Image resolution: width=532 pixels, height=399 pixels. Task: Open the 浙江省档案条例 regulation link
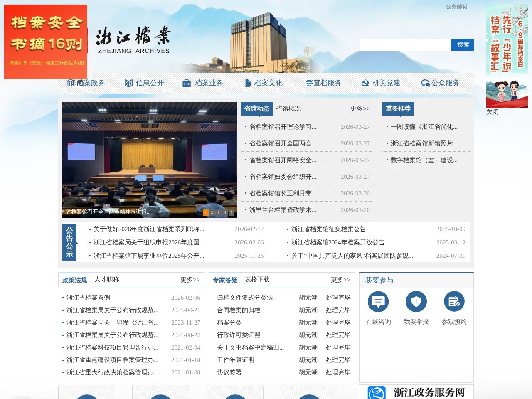88,298
